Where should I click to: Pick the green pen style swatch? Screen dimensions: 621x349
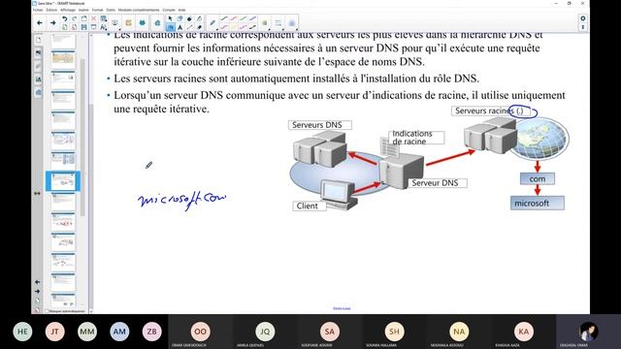[x=243, y=18]
